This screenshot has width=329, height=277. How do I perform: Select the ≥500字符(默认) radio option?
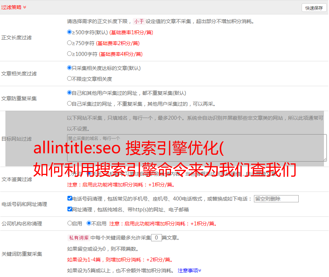[69, 32]
